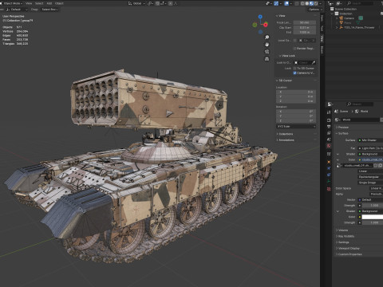
Task: Click the pivot point icon in header
Action: [x=151, y=3]
